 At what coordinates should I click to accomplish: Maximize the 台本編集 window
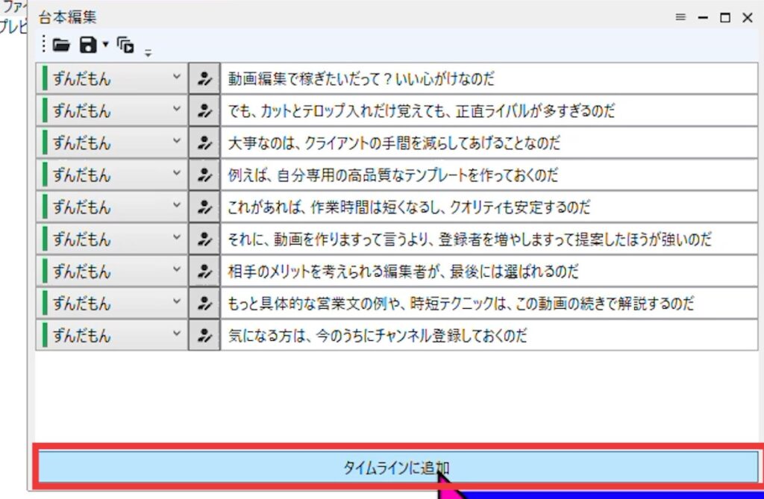[724, 18]
